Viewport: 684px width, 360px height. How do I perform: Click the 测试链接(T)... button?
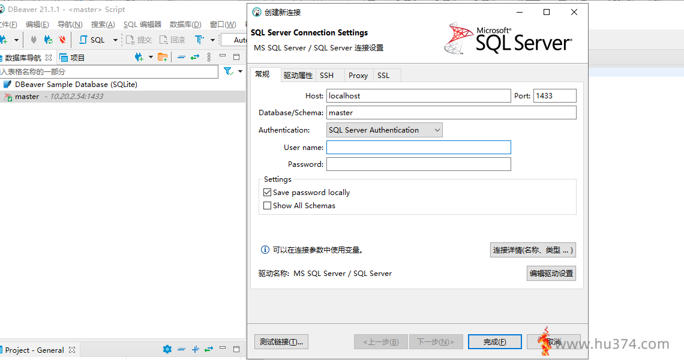pos(281,341)
